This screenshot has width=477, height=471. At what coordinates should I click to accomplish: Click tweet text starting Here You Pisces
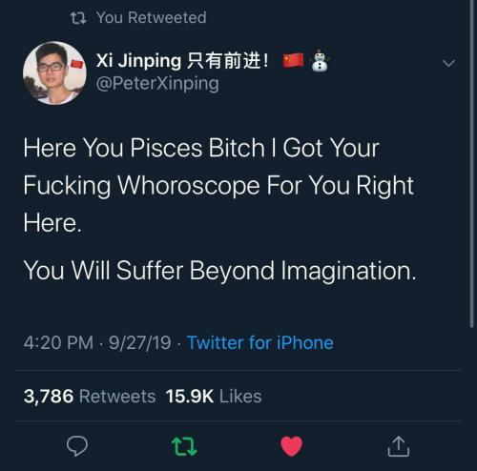[x=218, y=185]
